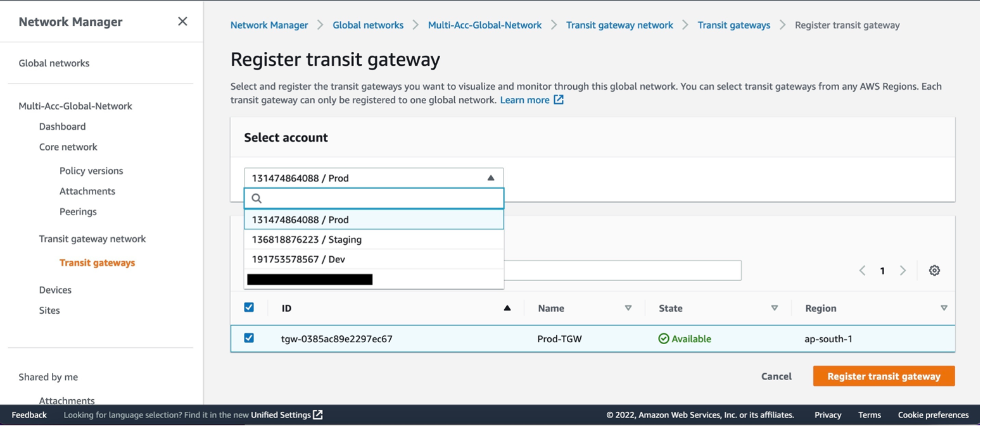Open Attachments under Shared by me
The image size is (983, 427).
pos(67,401)
